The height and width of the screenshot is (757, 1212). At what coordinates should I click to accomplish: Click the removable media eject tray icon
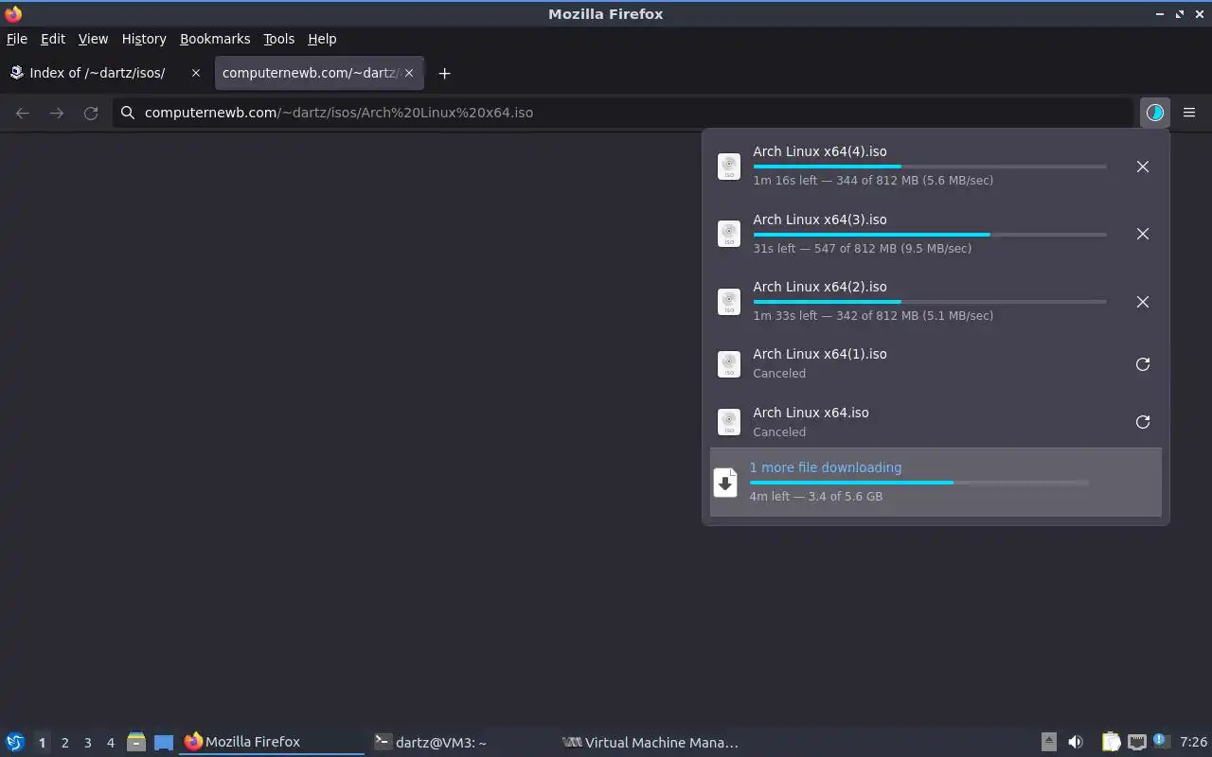(1049, 742)
